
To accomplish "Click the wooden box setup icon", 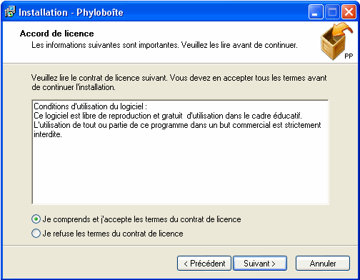I will (x=336, y=41).
